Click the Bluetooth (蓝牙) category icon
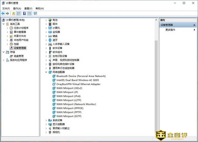Viewport: 198px width, 142px height. pyautogui.click(x=50, y=40)
